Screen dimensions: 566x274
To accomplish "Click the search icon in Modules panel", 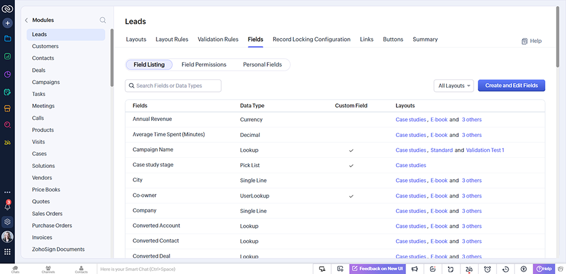I will point(103,20).
